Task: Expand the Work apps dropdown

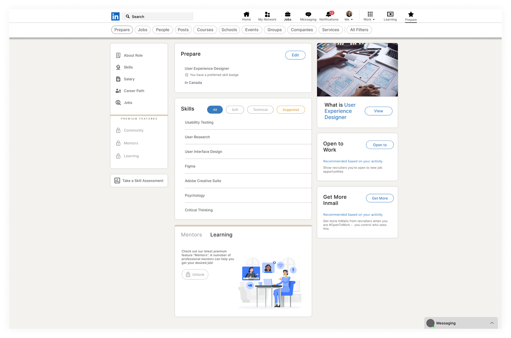Action: (369, 16)
